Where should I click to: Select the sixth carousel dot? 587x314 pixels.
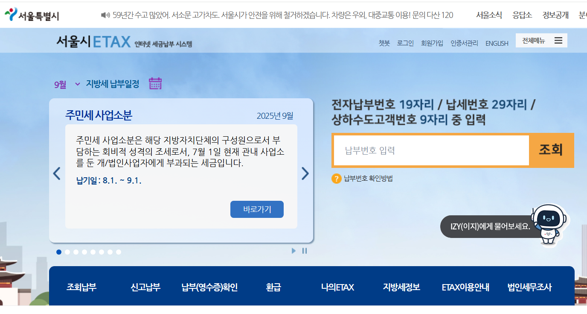point(102,252)
